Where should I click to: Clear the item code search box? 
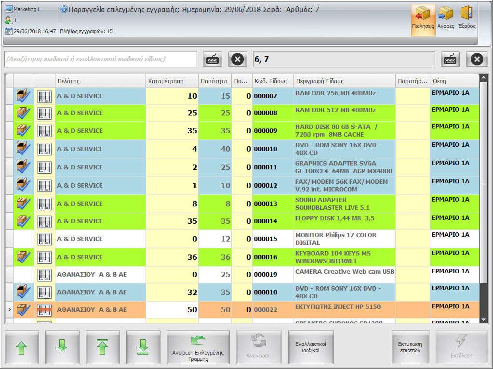click(238, 59)
